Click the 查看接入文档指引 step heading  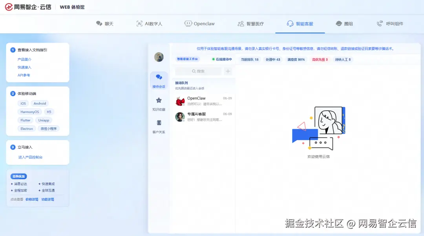coord(32,50)
